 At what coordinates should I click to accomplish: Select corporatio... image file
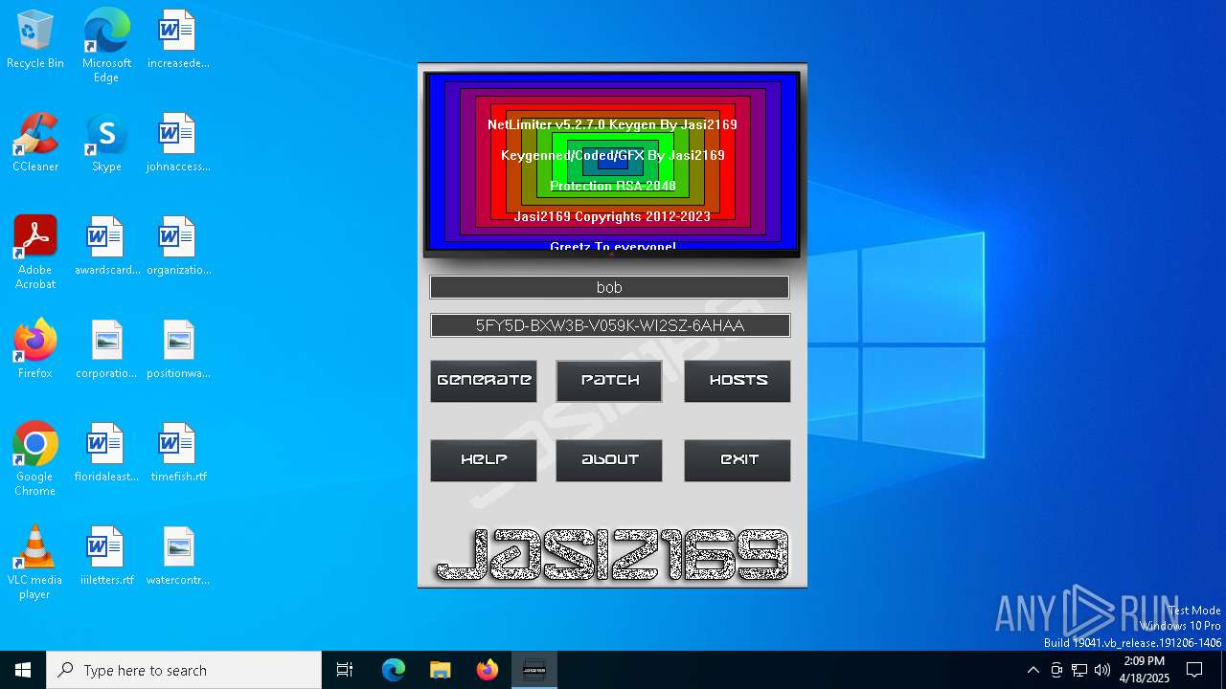tap(106, 350)
